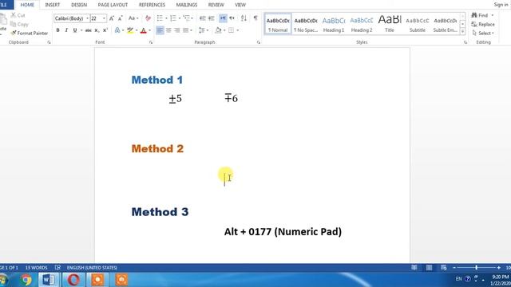
Task: Click the Multilevel list icon
Action: point(186,18)
